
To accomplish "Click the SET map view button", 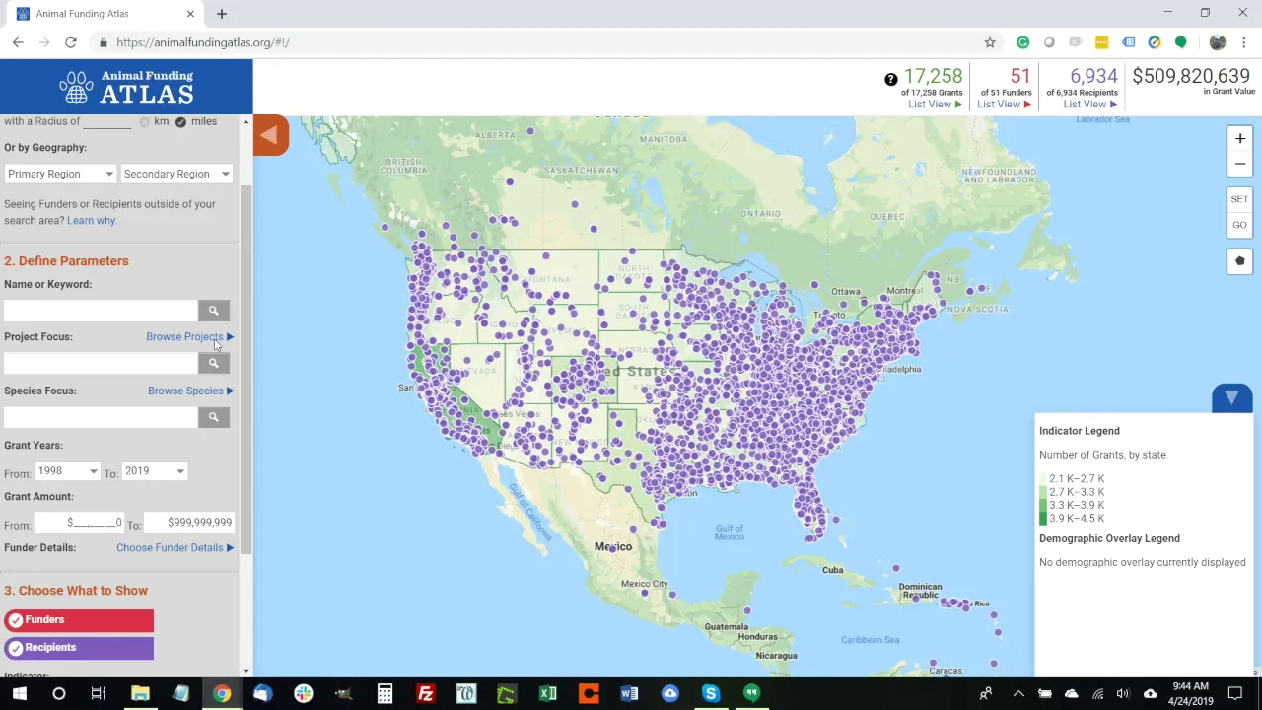I will (1239, 199).
